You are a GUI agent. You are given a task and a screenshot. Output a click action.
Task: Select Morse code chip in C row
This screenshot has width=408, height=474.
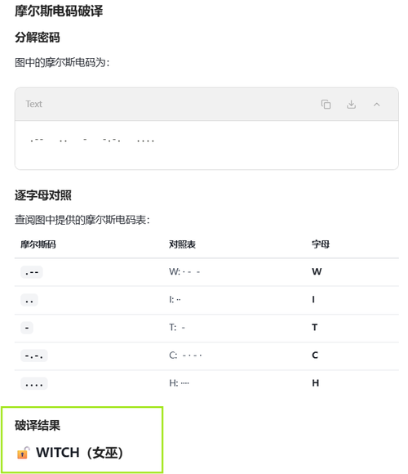pos(34,355)
